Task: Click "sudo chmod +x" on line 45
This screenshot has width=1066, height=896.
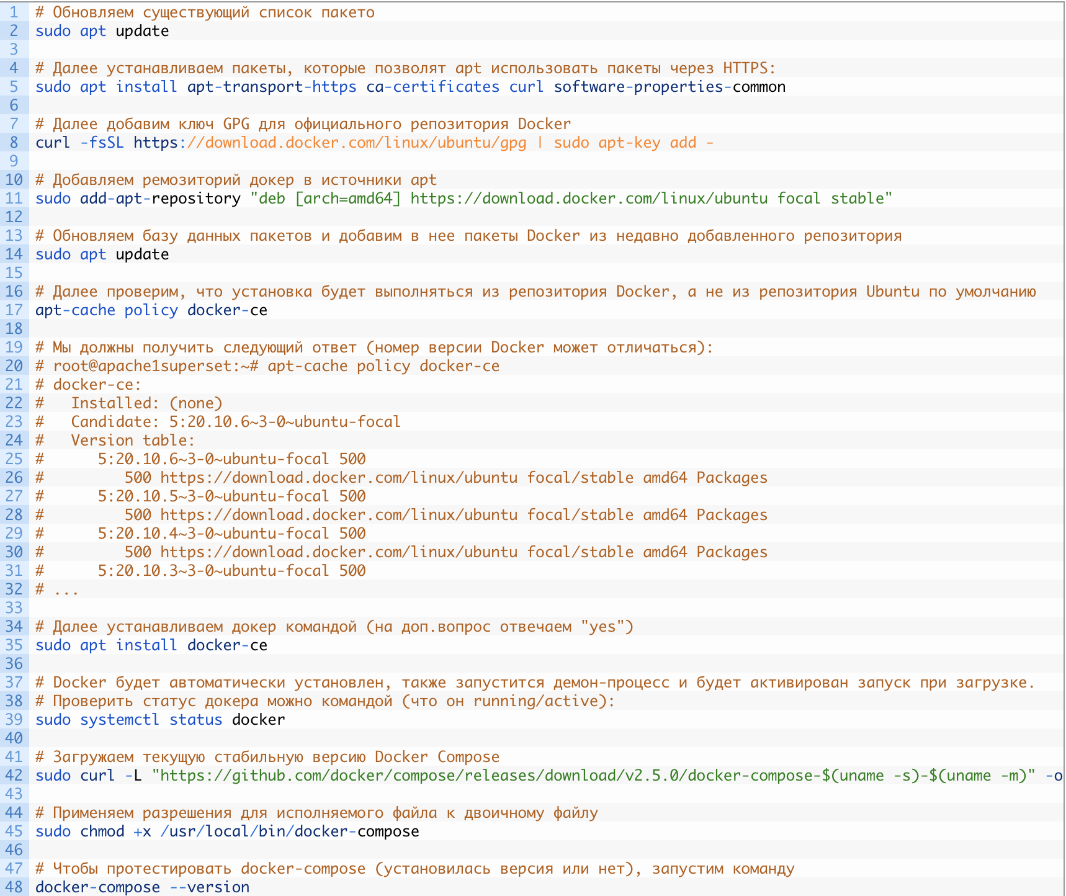Action: (93, 831)
